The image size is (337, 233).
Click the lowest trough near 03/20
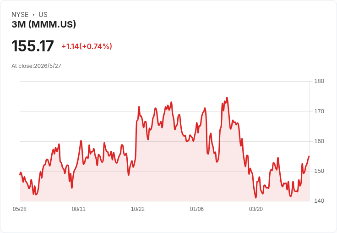256,198
